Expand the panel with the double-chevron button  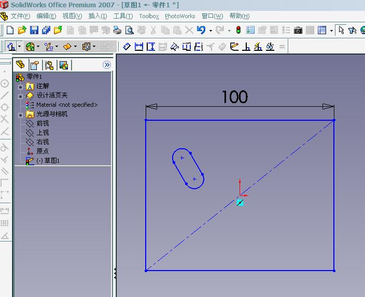point(107,65)
